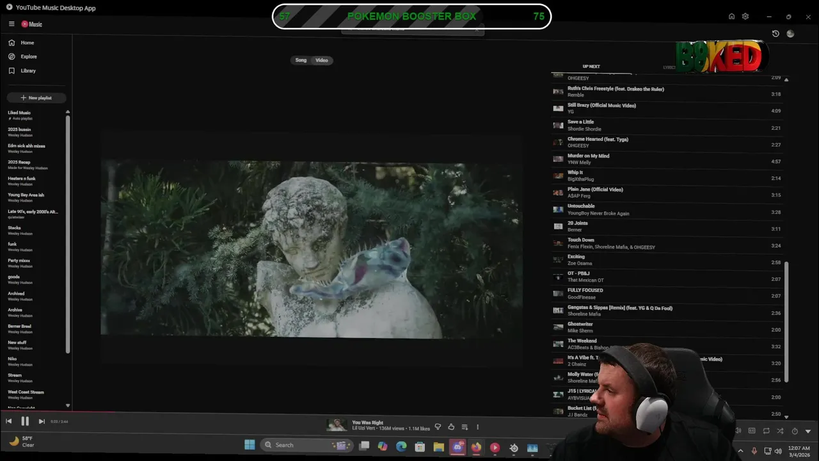Open Discord from the taskbar

[x=457, y=446]
